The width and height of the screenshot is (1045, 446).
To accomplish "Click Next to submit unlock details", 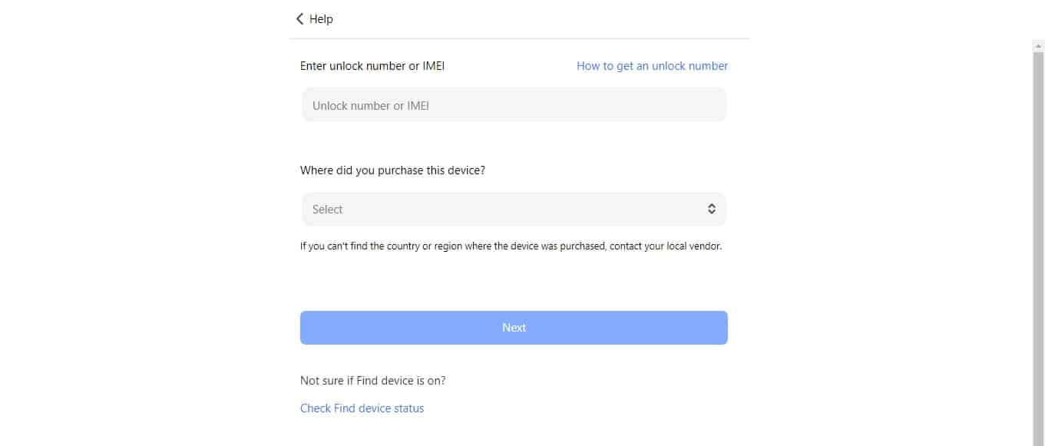I will pyautogui.click(x=513, y=327).
